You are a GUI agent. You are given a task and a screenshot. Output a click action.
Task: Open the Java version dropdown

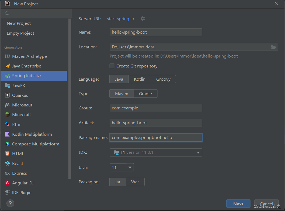pyautogui.click(x=121, y=167)
